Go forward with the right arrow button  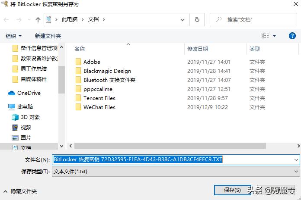(19, 20)
